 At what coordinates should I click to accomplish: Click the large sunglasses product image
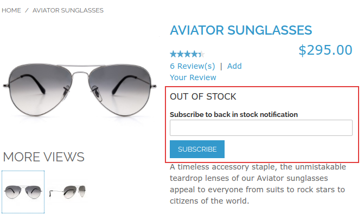[x=80, y=90]
